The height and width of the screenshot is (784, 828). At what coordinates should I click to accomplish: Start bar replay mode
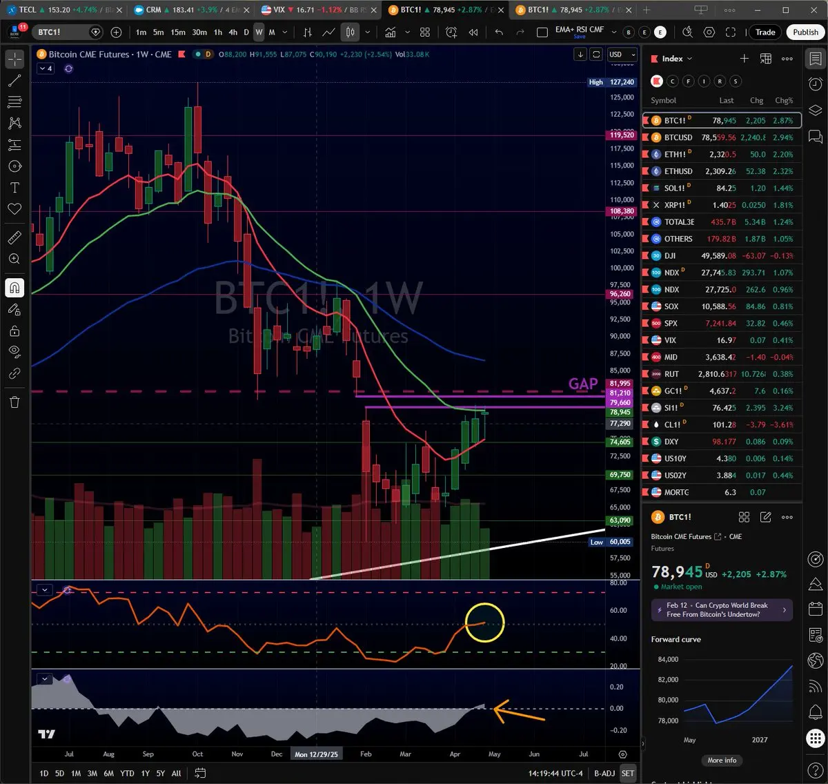click(x=473, y=32)
